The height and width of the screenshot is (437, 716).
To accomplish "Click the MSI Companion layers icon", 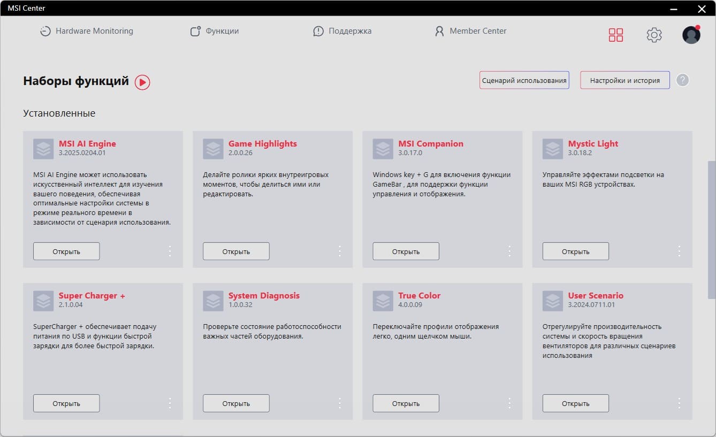I will tap(383, 149).
